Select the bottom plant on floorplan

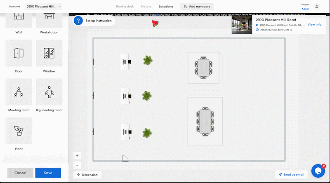(147, 133)
